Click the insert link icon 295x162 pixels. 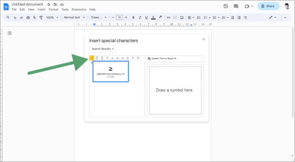[x=168, y=18]
